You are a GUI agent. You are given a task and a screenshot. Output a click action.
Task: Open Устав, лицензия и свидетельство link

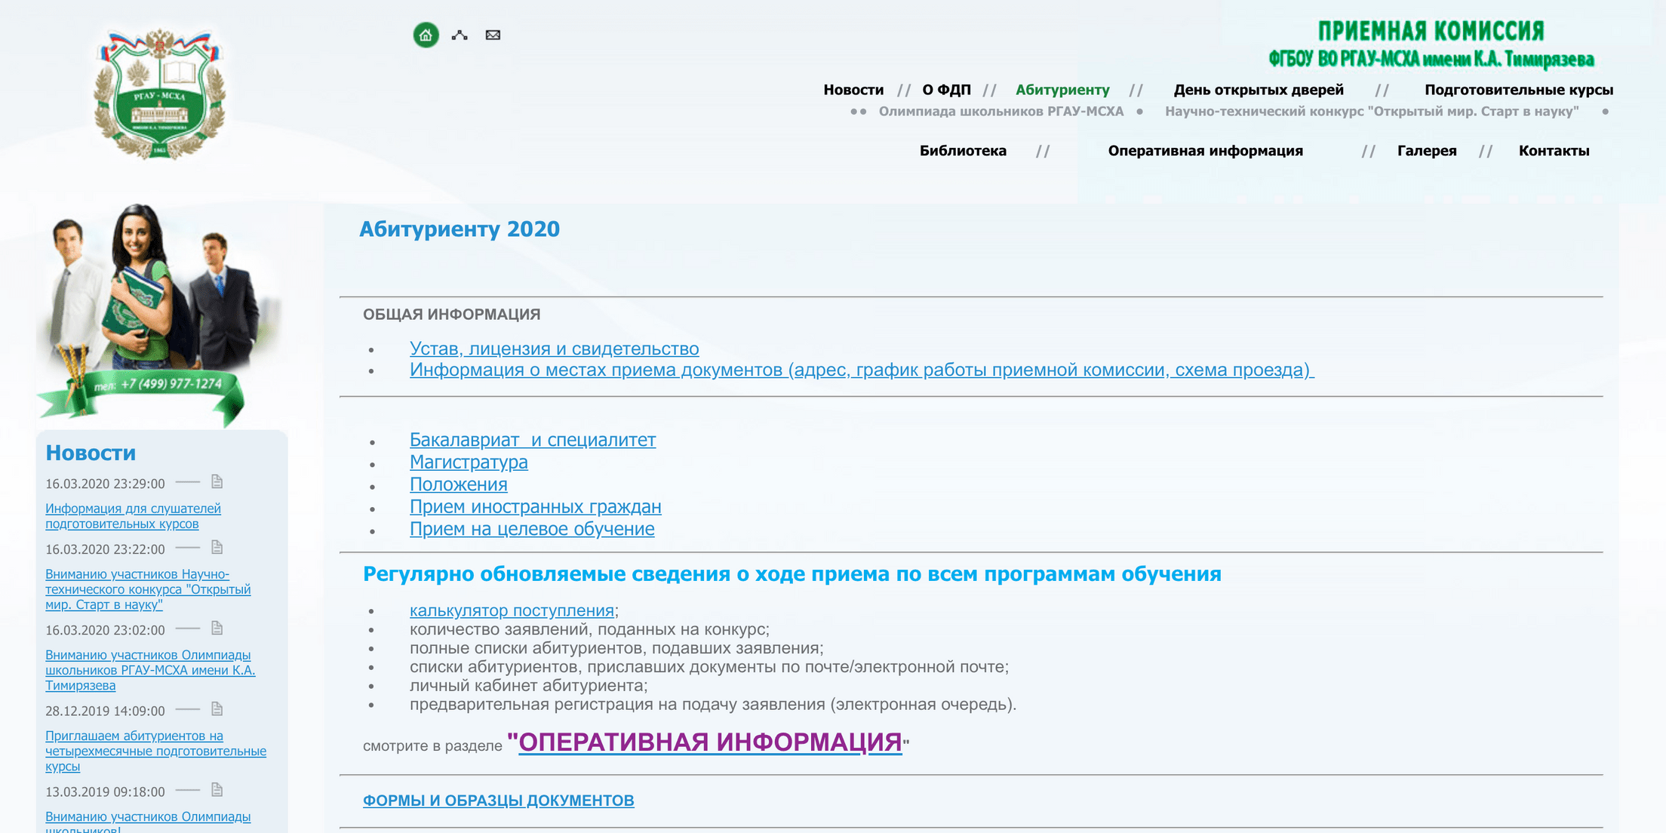(555, 349)
